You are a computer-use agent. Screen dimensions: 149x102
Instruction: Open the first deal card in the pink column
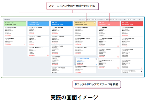[109, 31]
